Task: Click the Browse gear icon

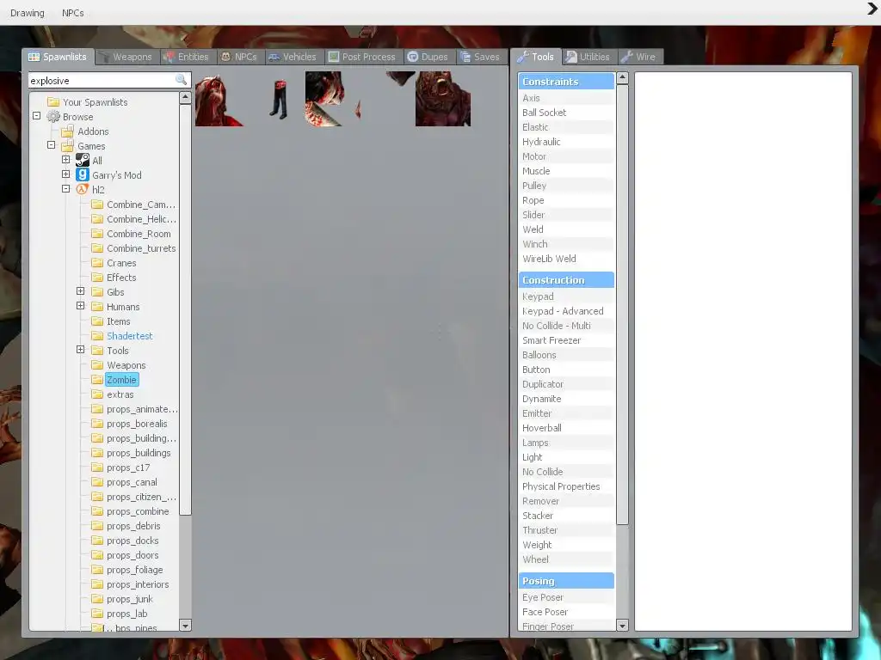Action: pyautogui.click(x=53, y=117)
